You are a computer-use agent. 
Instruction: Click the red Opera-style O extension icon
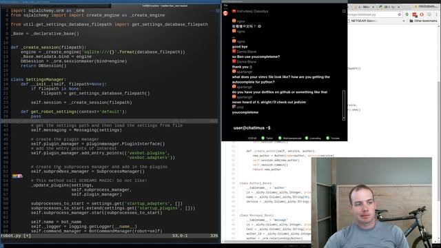422,14
